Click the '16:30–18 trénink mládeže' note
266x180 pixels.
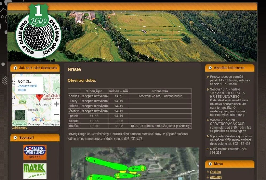click(x=160, y=126)
